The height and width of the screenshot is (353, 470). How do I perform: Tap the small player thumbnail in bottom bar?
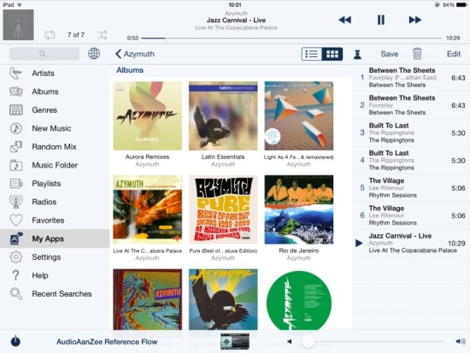(235, 342)
